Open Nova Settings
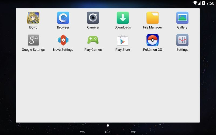 (x=63, y=40)
